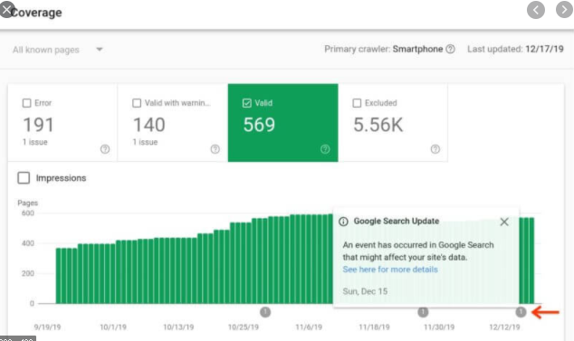Go to the previous image arrow
574x341 pixels.
tap(536, 10)
